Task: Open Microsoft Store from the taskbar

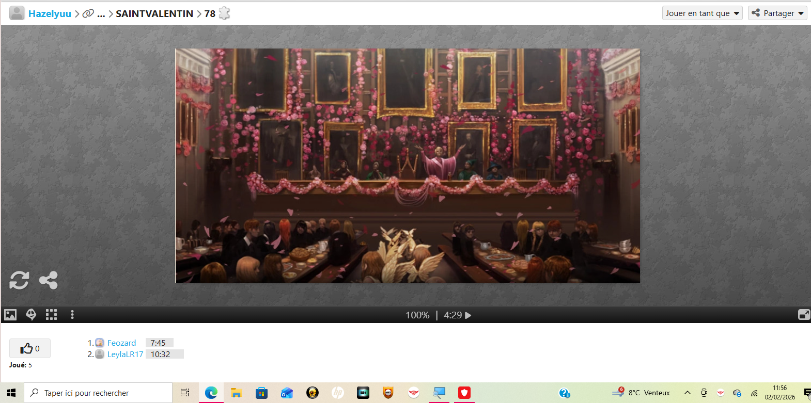Action: point(261,393)
